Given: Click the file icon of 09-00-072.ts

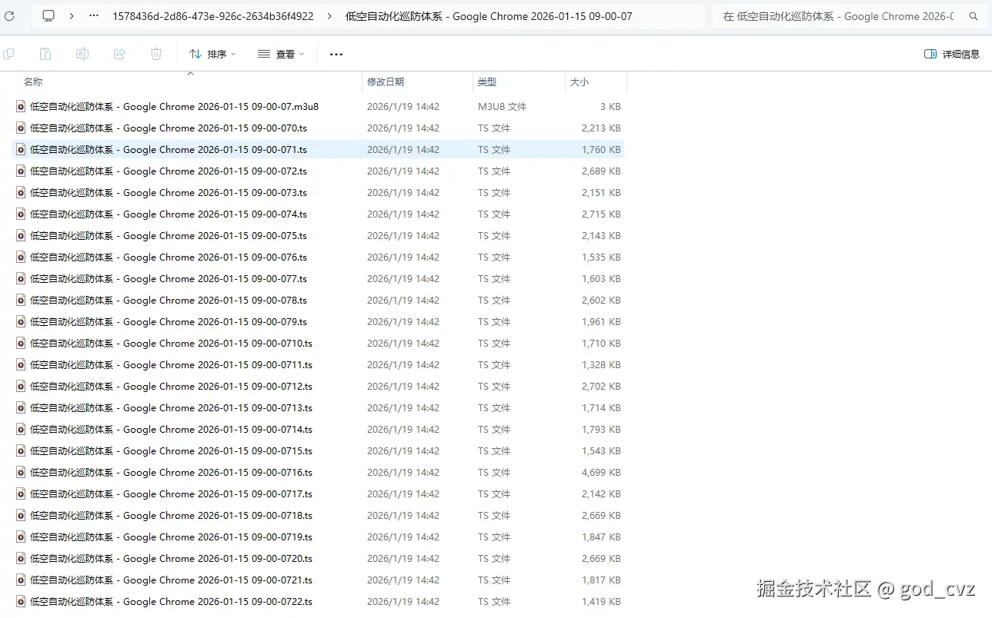Looking at the screenshot, I should [x=21, y=171].
